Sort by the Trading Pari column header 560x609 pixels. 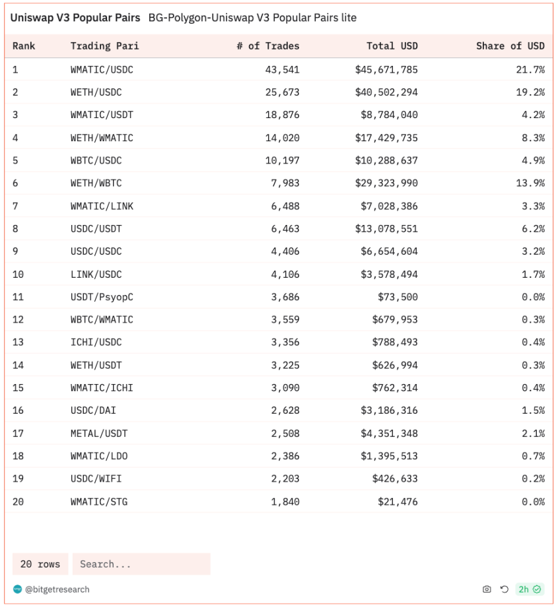[104, 46]
